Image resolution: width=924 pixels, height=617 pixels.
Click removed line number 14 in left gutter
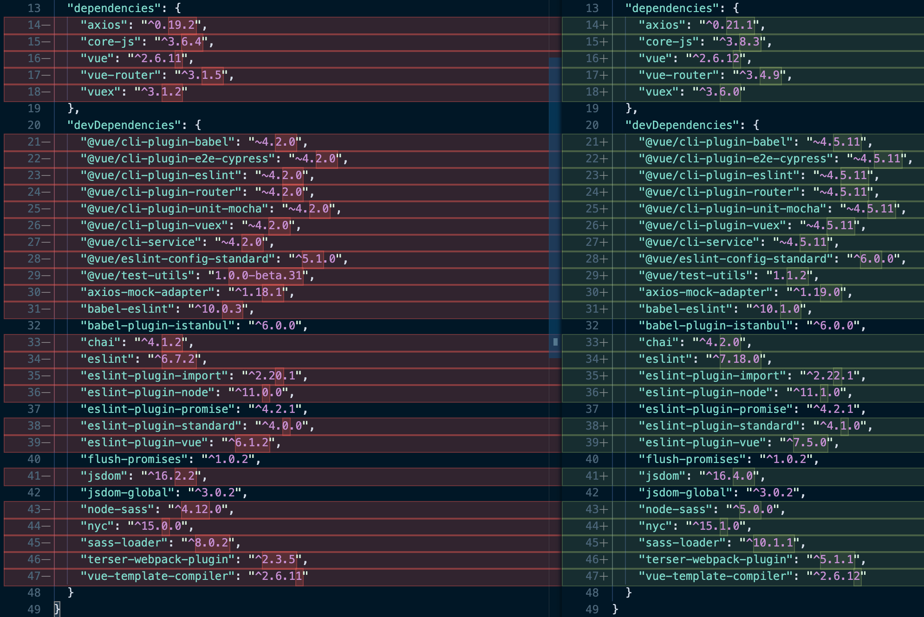pos(34,25)
